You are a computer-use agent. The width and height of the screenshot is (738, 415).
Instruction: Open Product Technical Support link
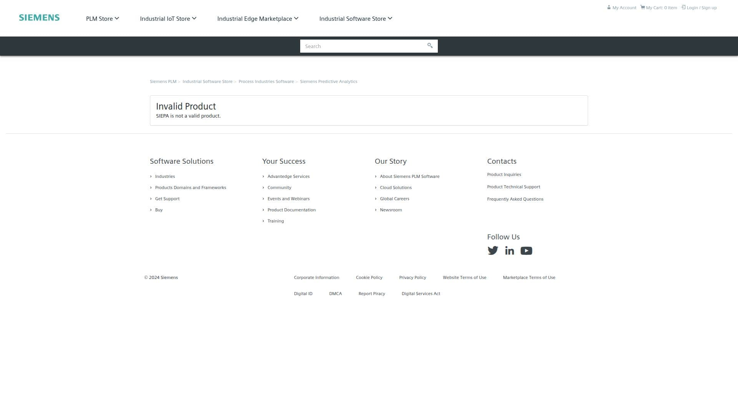click(x=514, y=187)
